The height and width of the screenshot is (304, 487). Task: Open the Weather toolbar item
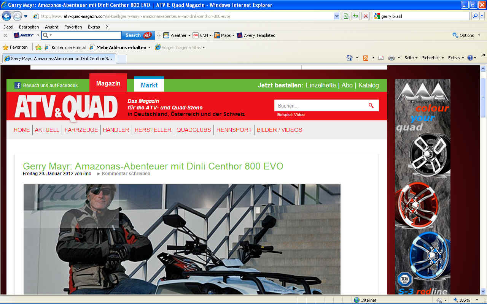tap(177, 35)
